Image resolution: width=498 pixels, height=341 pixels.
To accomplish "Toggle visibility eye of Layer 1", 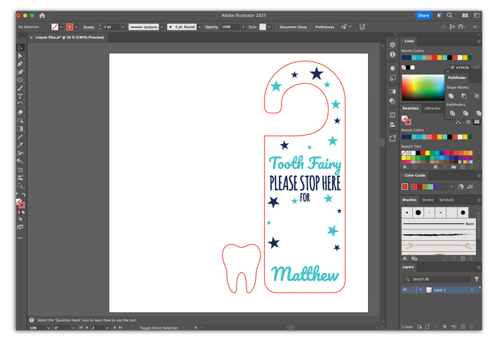I will pyautogui.click(x=405, y=289).
